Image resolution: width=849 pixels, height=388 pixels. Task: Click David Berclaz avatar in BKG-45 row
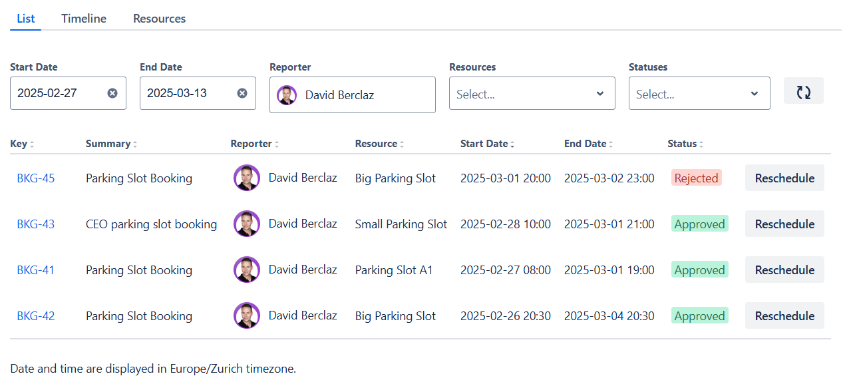[246, 178]
